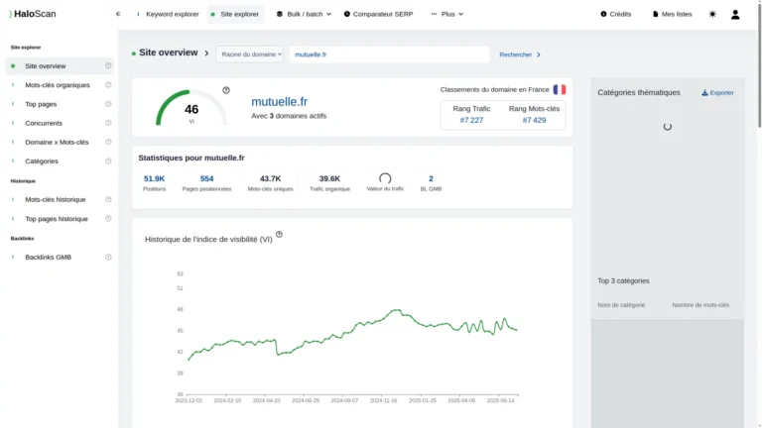The height and width of the screenshot is (428, 762).
Task: Click the 51.9K Positions stat
Action: [154, 182]
